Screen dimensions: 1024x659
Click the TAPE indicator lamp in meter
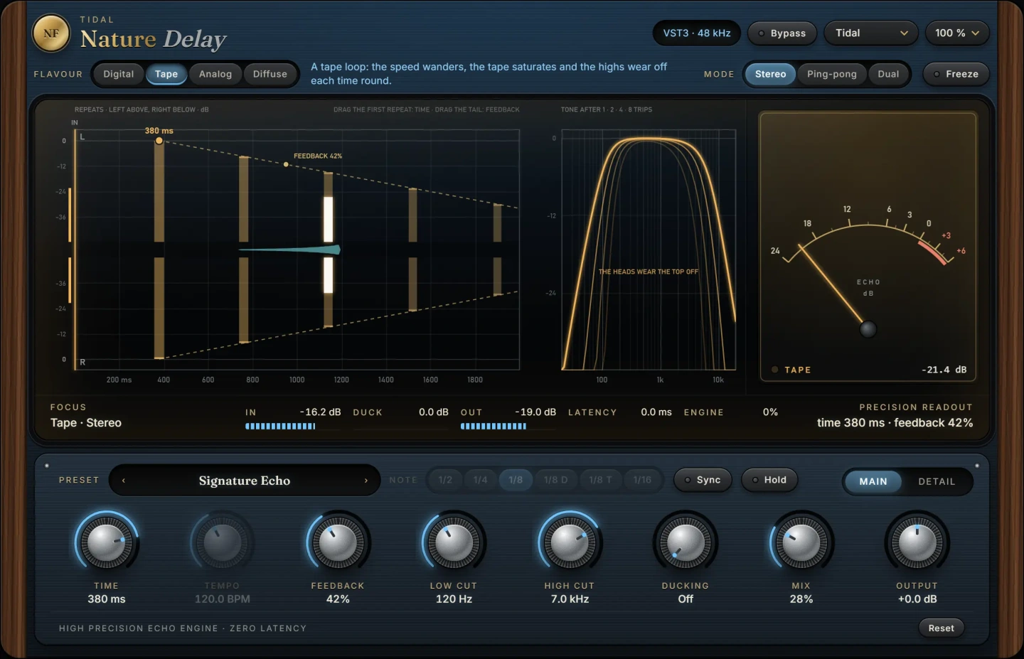coord(775,370)
